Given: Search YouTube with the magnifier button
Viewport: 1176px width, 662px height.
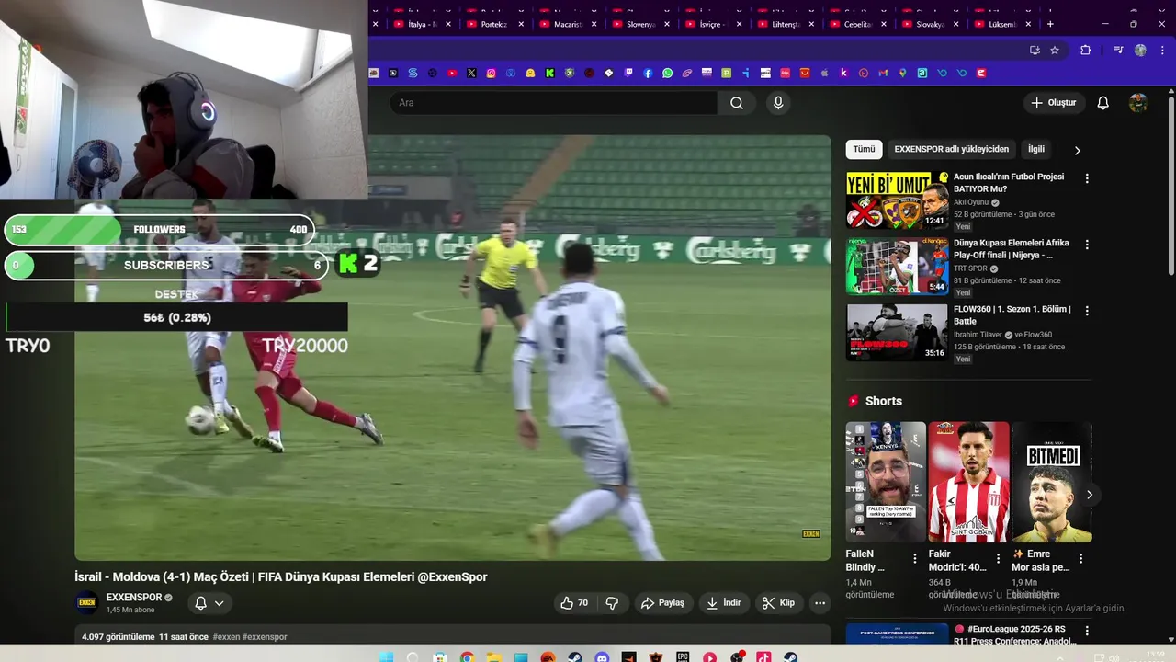Looking at the screenshot, I should pyautogui.click(x=737, y=103).
